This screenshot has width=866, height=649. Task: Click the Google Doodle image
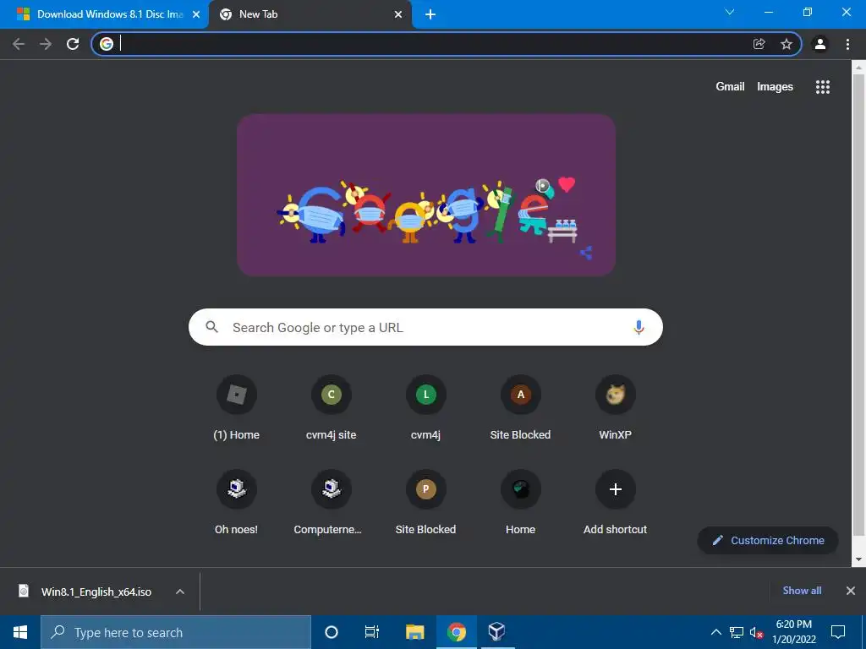point(426,195)
